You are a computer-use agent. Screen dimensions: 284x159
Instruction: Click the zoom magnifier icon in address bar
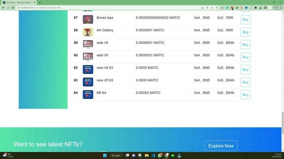tap(207, 8)
